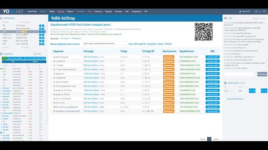Select the RUR market tab

click(x=38, y=58)
